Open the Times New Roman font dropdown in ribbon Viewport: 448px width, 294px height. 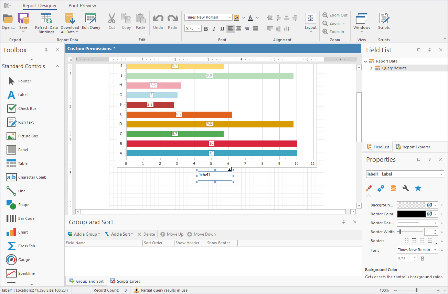coord(230,18)
